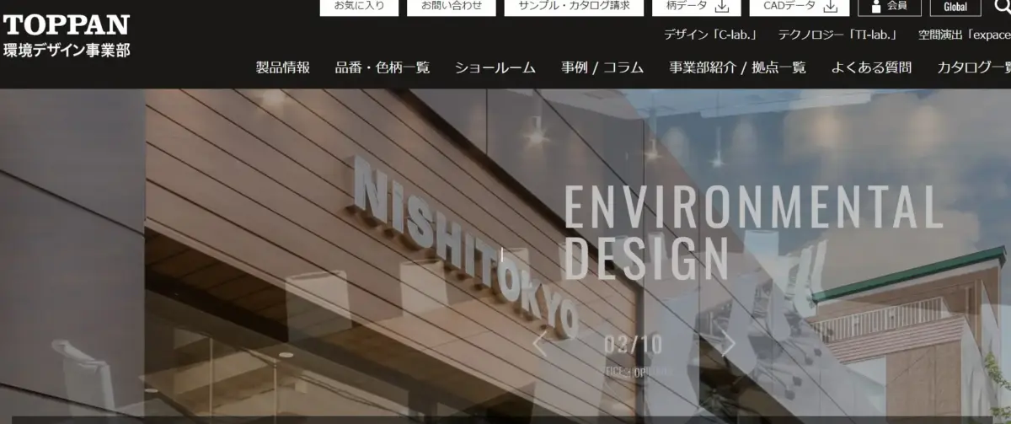Click サンプル・カタログ請求 button
1011x424 pixels.
574,7
